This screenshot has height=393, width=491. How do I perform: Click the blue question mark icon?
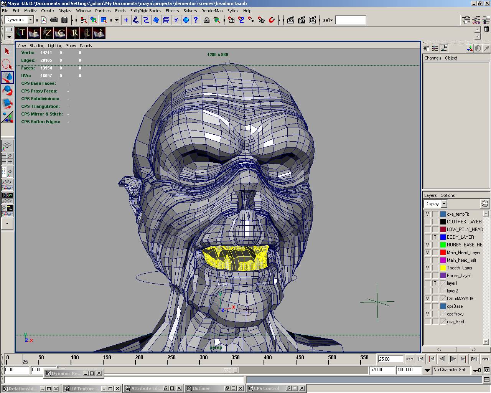point(196,20)
